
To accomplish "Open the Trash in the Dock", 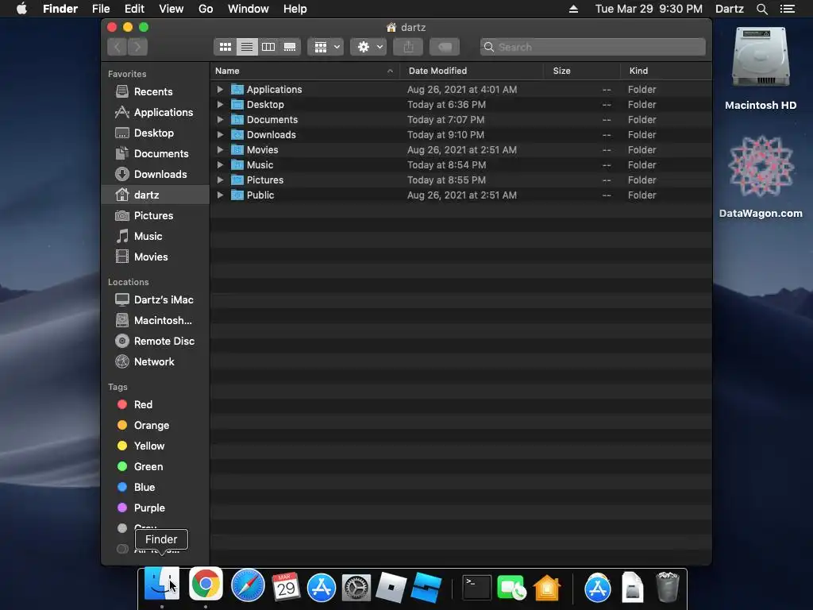I will (667, 587).
